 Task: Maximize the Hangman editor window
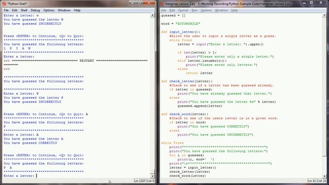pyautogui.click(x=312, y=3)
